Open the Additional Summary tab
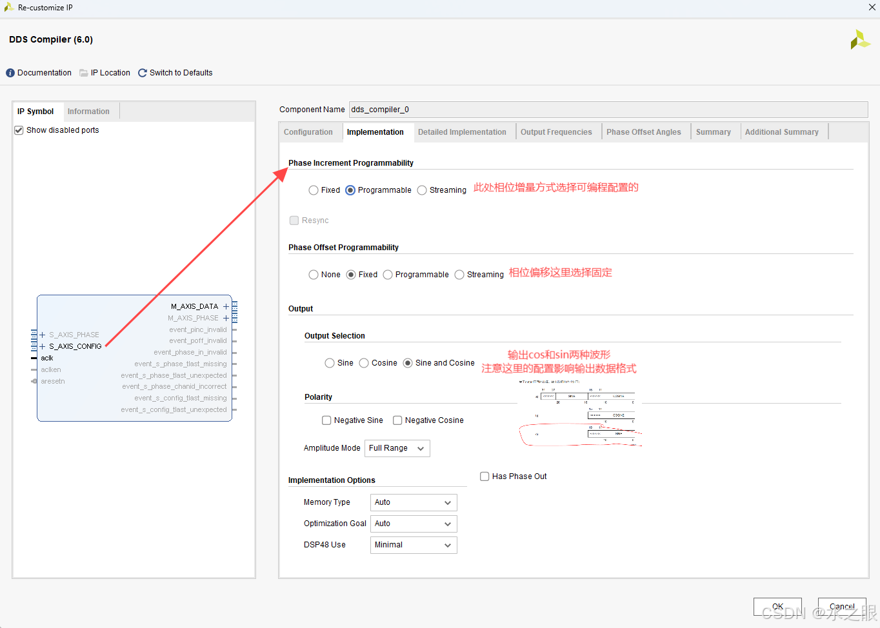 coord(782,132)
